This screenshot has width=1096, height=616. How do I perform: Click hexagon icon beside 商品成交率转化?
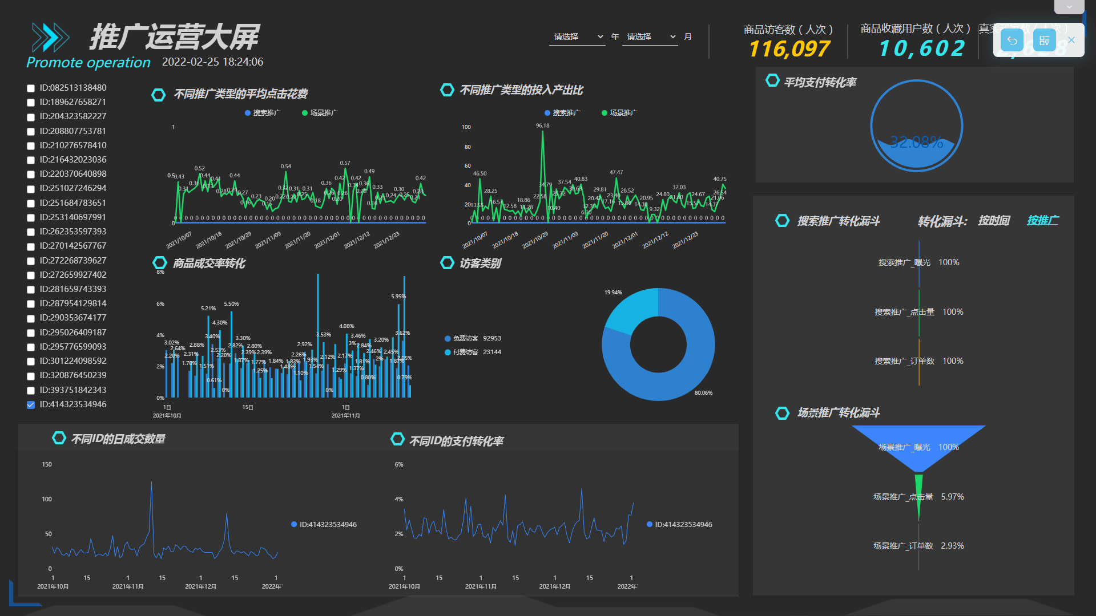pos(159,263)
